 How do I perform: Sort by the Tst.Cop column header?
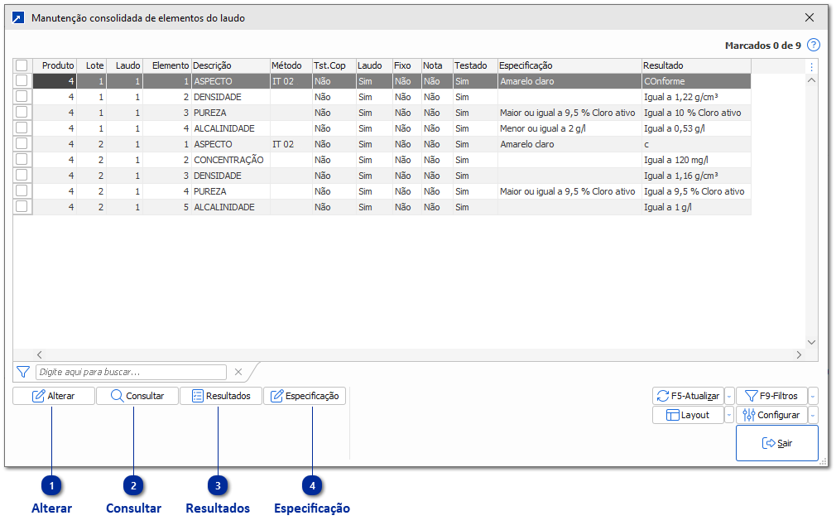click(x=334, y=65)
